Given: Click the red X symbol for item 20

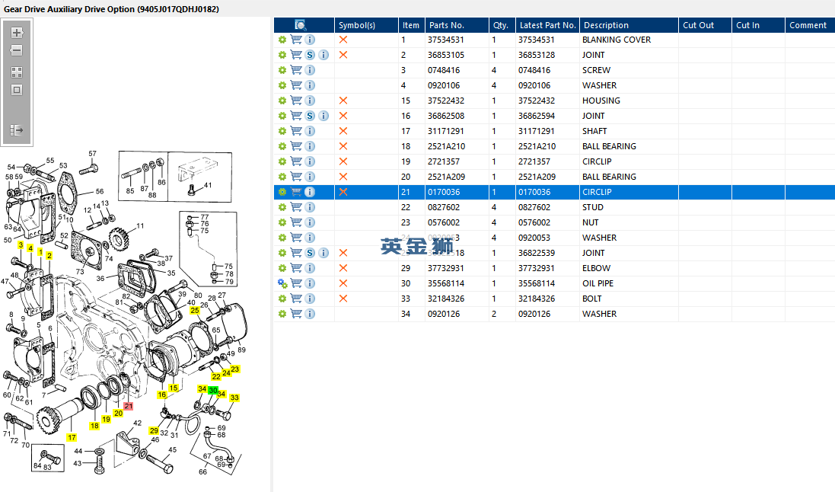Looking at the screenshot, I should pyautogui.click(x=343, y=177).
